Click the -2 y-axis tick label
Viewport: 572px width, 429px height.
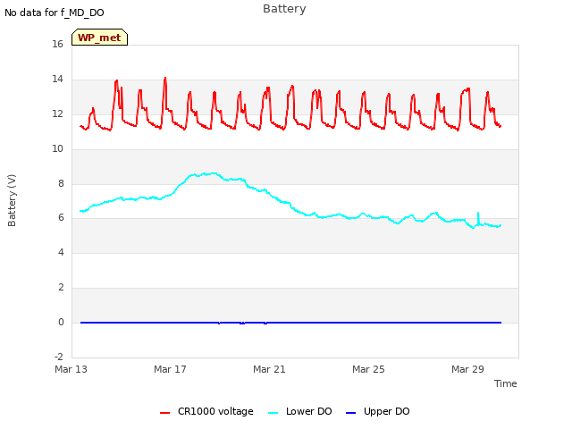(x=59, y=357)
